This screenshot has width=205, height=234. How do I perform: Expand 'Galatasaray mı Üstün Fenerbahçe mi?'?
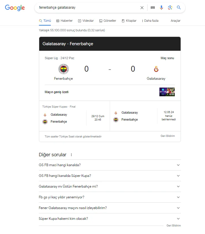110,186
